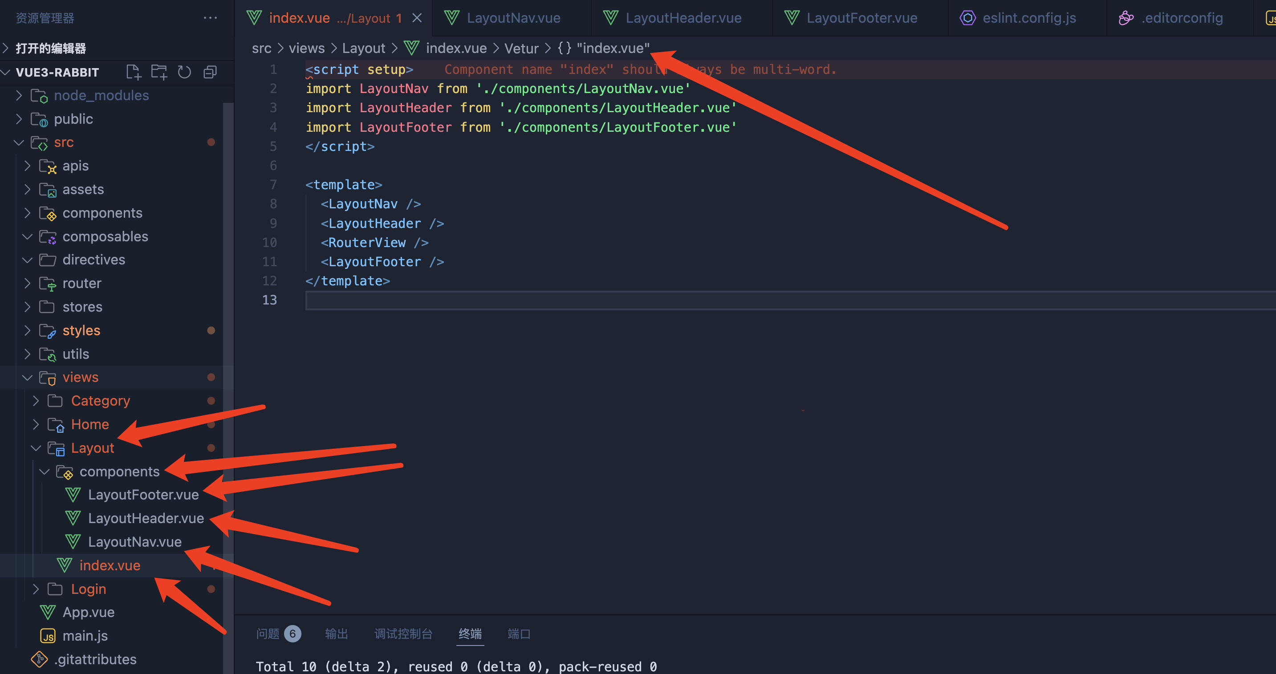Open the explorer three-dot more actions menu
The image size is (1276, 674).
coord(210,18)
